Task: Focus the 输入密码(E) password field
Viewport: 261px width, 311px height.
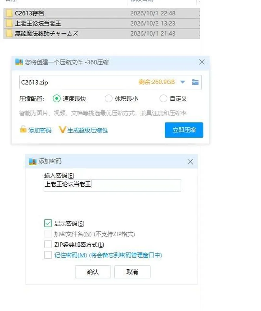Action: pyautogui.click(x=113, y=185)
